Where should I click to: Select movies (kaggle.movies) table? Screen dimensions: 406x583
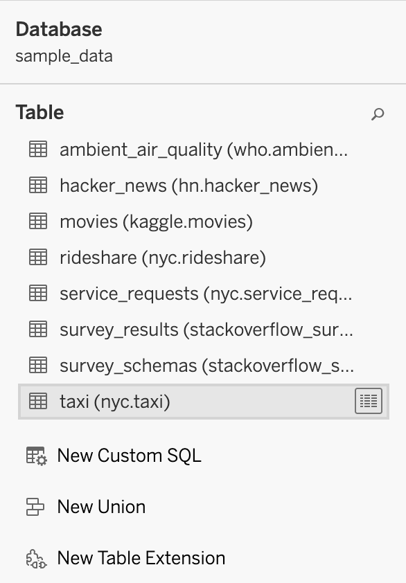coord(156,222)
